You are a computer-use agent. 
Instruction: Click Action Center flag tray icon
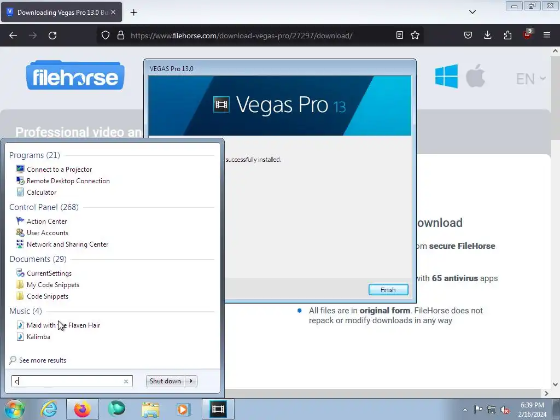point(478,410)
